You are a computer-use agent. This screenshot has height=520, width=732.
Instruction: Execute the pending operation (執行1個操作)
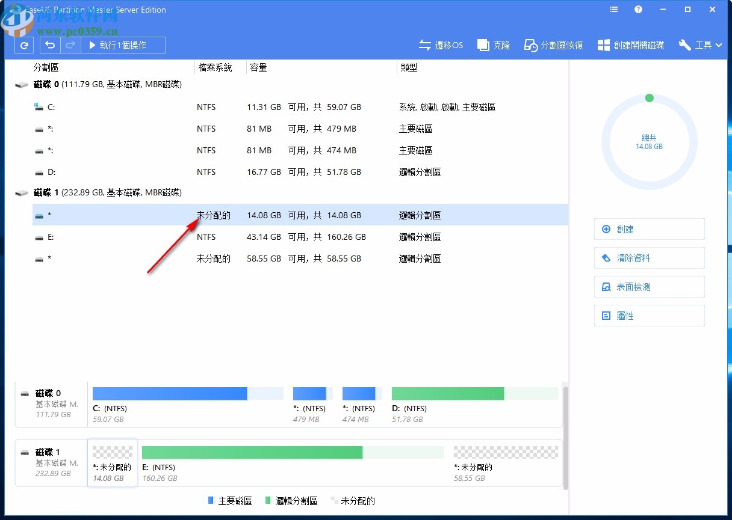122,44
